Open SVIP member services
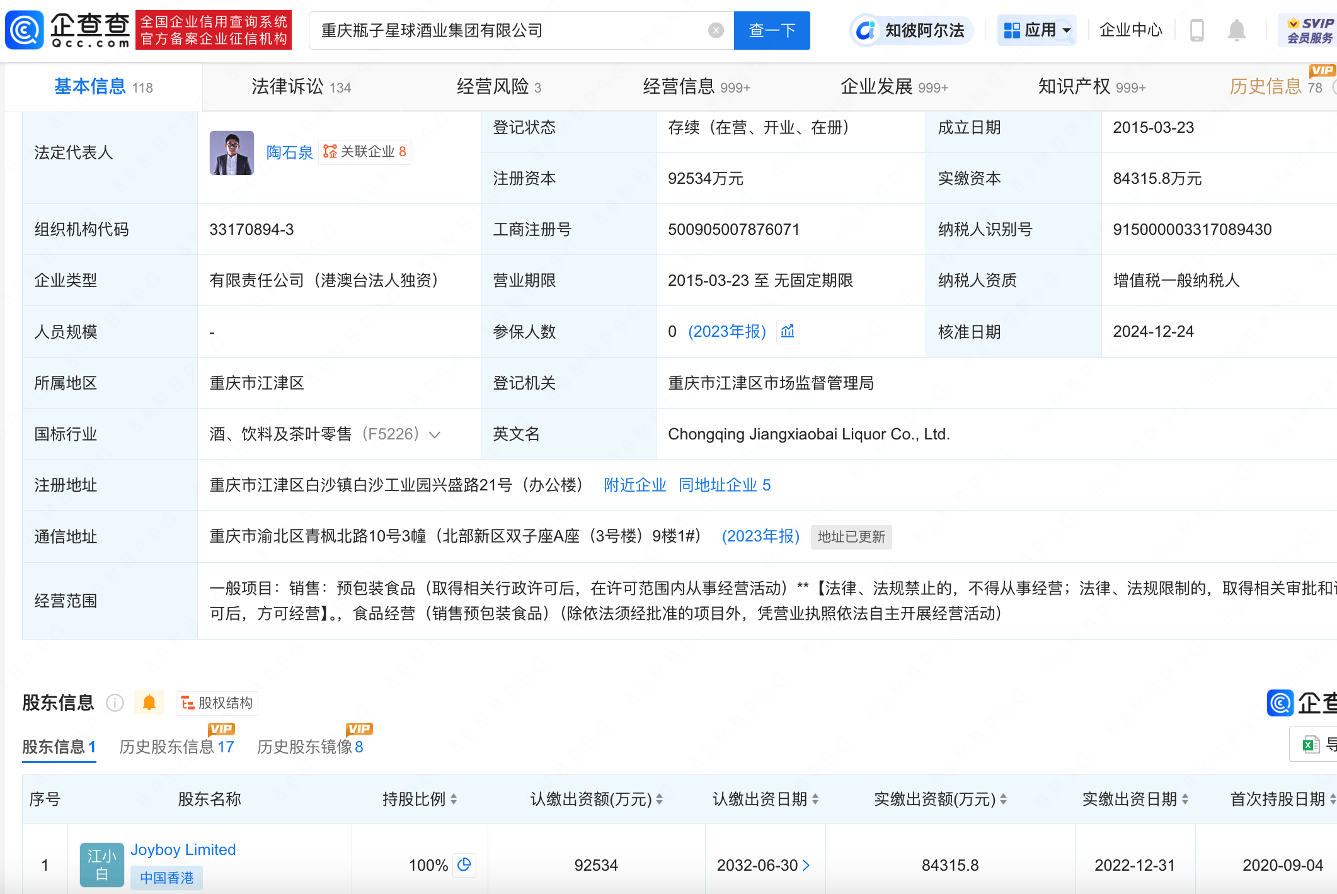This screenshot has width=1337, height=894. [x=1309, y=30]
